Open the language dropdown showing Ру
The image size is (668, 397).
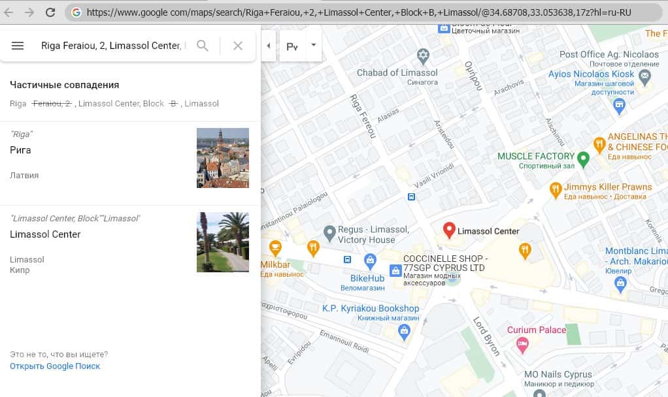(301, 46)
